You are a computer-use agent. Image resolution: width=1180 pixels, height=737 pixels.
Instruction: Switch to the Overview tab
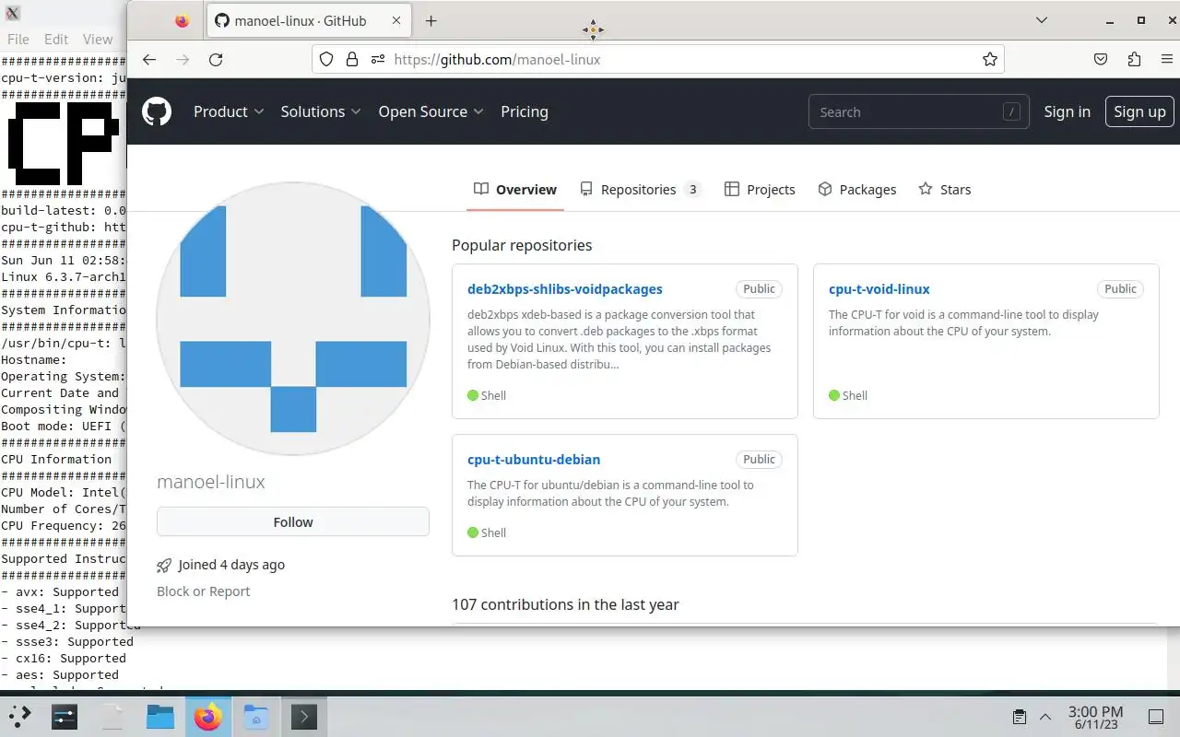coord(515,189)
